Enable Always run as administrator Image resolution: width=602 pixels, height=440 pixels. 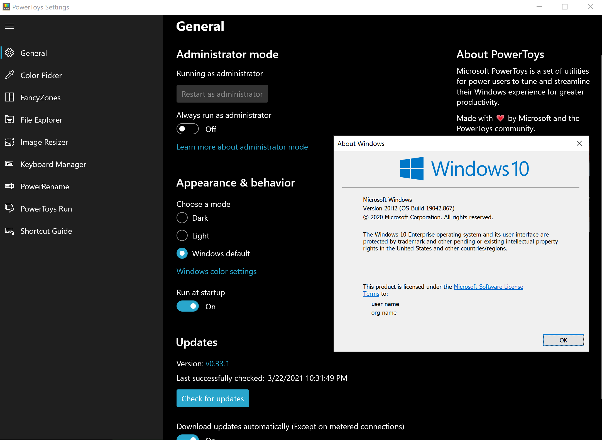(x=187, y=129)
